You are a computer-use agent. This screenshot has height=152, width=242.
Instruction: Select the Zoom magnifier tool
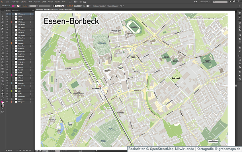(3, 96)
